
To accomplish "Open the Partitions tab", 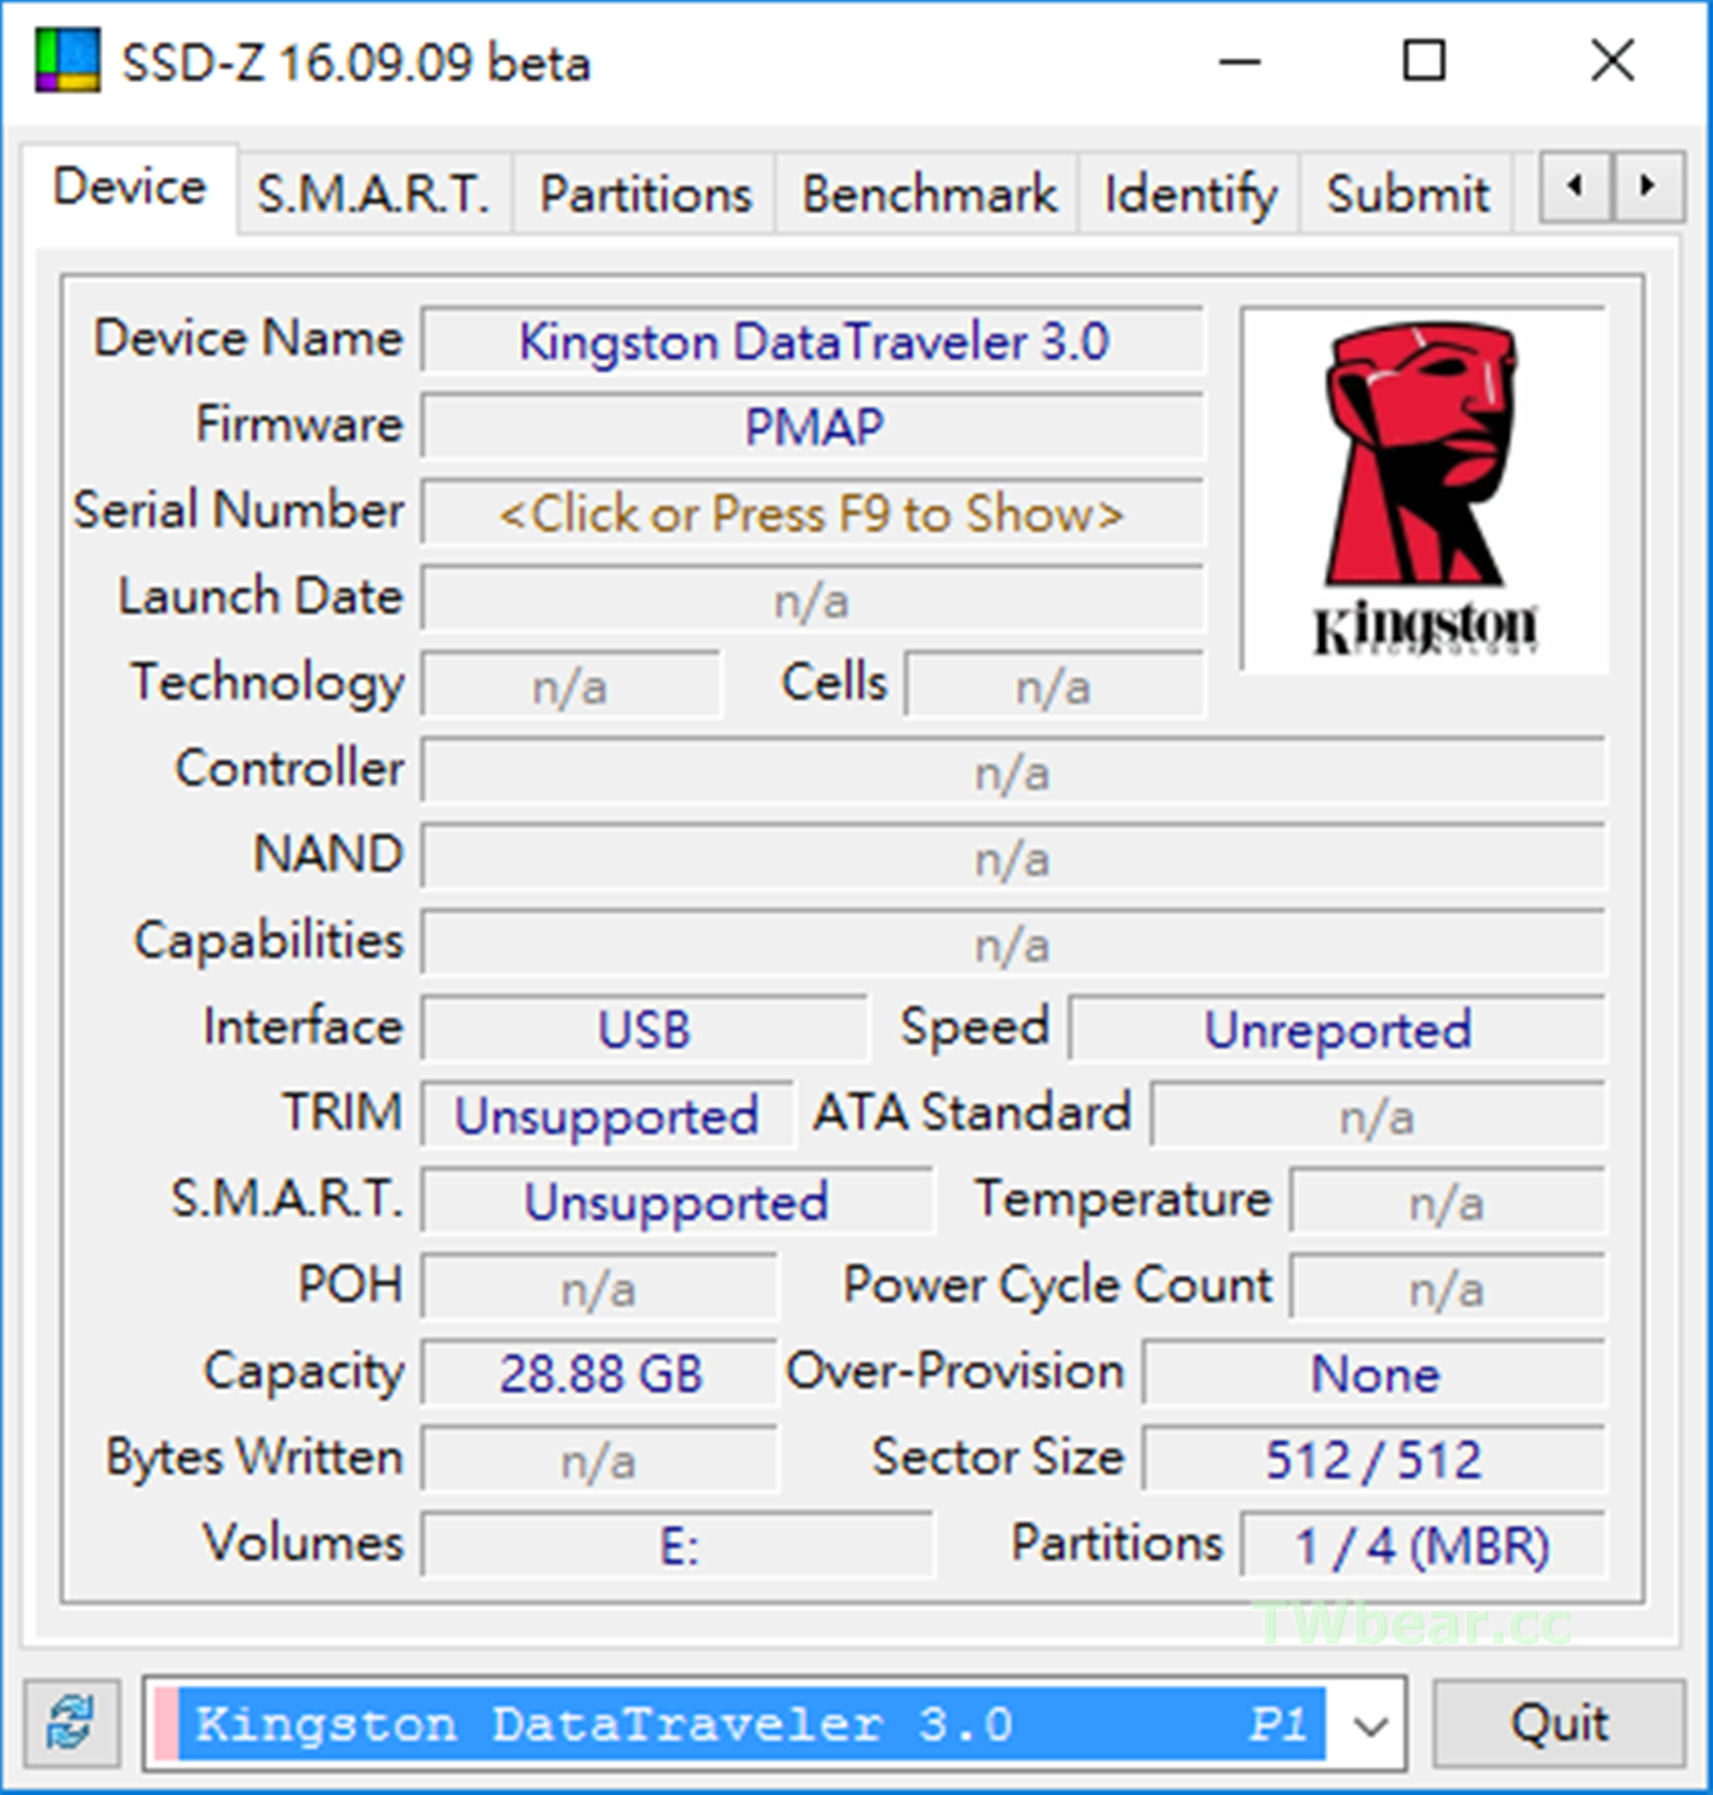I will [646, 194].
